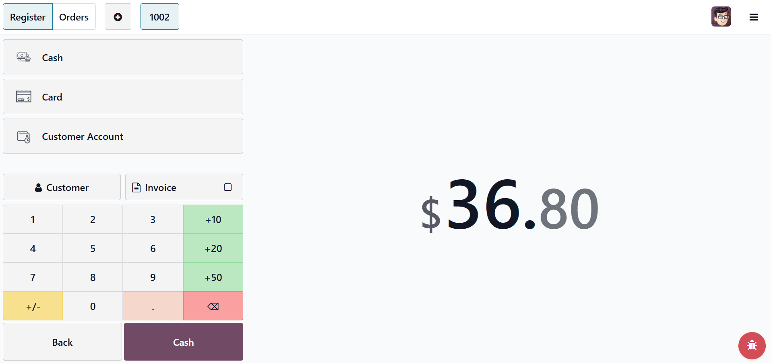Open the Customer selection
771x363 pixels.
(62, 187)
